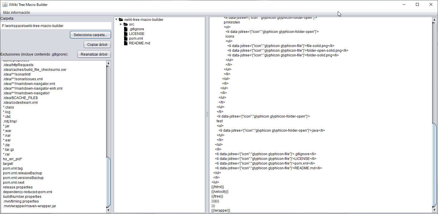This screenshot has width=438, height=214.
Task: Click the buildNumber.properties exclusion line
Action: (x=22, y=197)
